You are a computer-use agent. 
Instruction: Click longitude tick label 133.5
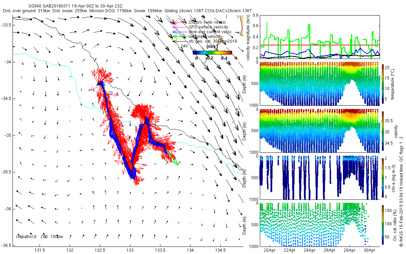click(160, 250)
